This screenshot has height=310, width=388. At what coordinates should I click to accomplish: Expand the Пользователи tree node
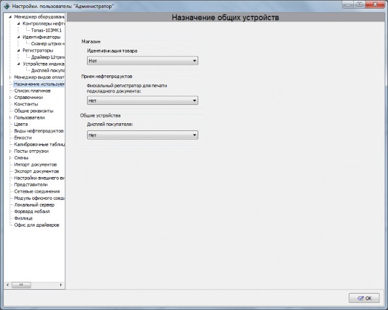coord(10,117)
